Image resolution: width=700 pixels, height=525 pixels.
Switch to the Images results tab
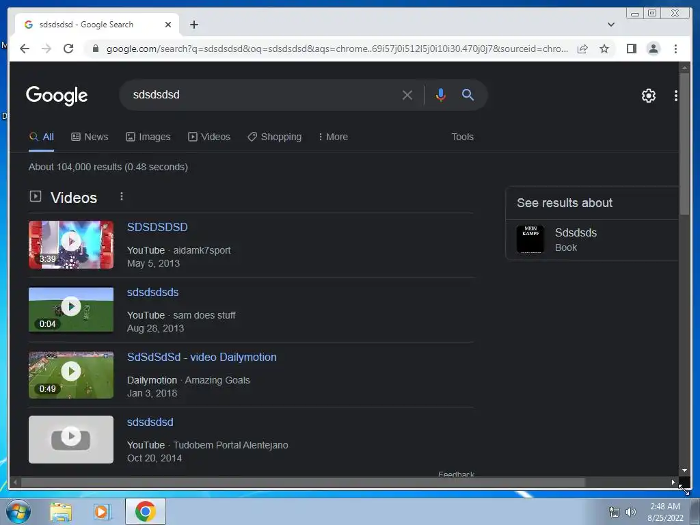pyautogui.click(x=148, y=137)
